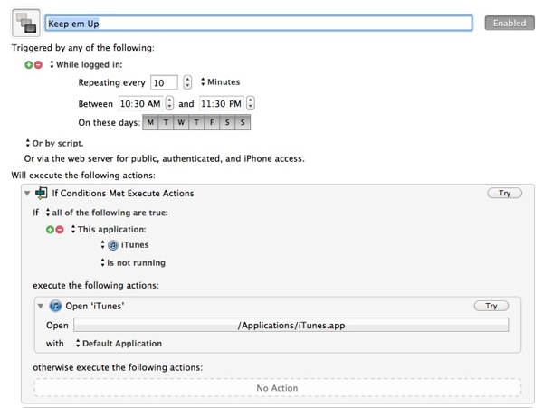543x408 pixels.
Task: Toggle the Friday 'F' day button
Action: [x=212, y=122]
